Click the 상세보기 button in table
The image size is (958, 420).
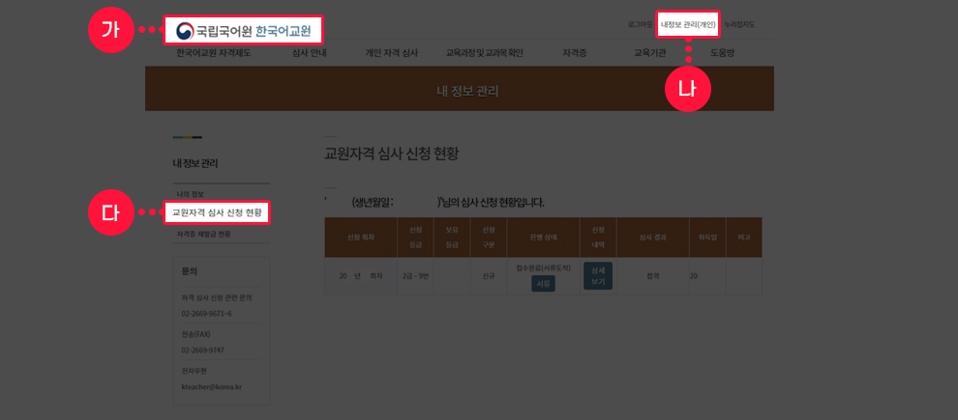pos(597,275)
